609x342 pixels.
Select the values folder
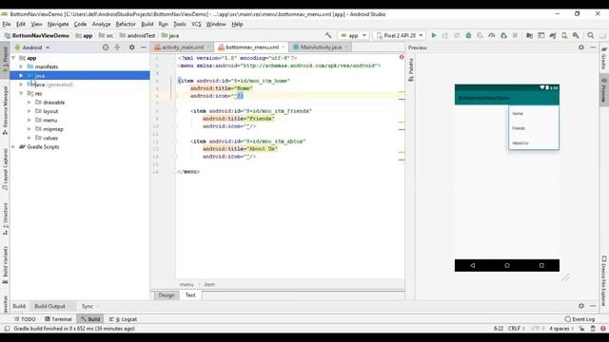[50, 138]
